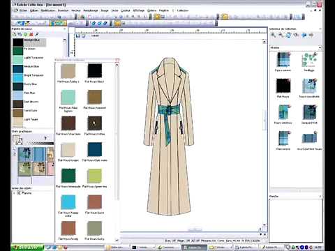Viewport: 335px width, 251px height.
Task: Click the eyedropper icon in color palette toolbar
Action: pos(37,35)
